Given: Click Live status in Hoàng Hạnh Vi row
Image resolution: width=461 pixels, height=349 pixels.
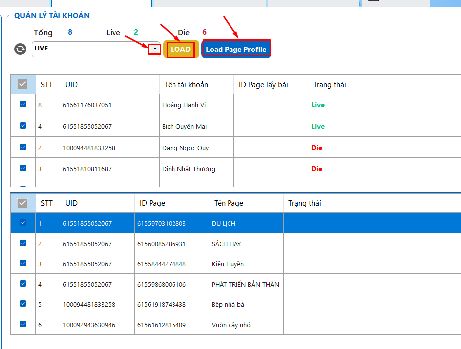Looking at the screenshot, I should 318,105.
